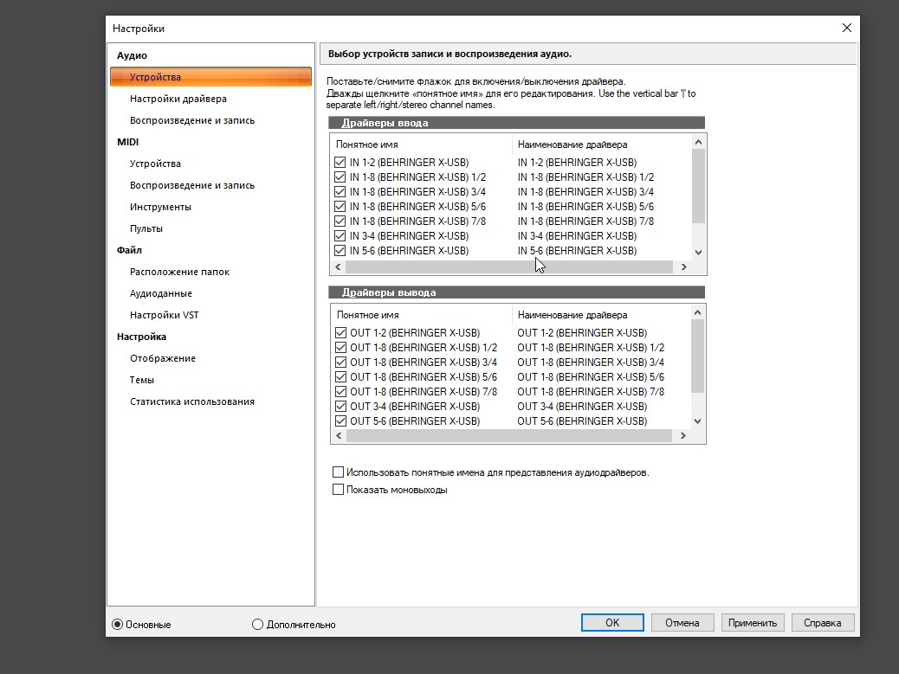The width and height of the screenshot is (899, 674).
Task: Open 'Статистика использования' page
Action: (x=192, y=401)
